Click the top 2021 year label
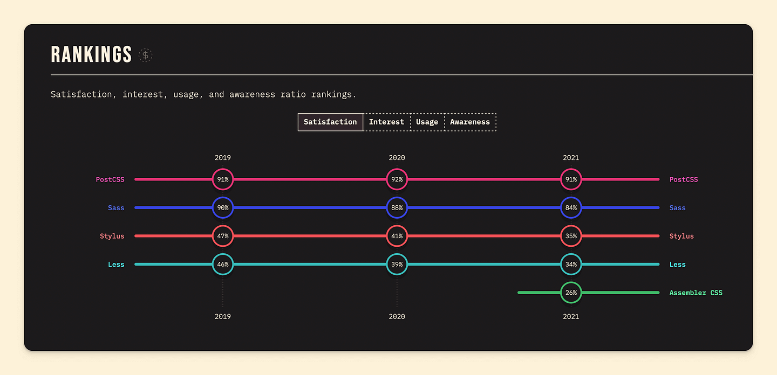Viewport: 777px width, 375px height. (571, 158)
